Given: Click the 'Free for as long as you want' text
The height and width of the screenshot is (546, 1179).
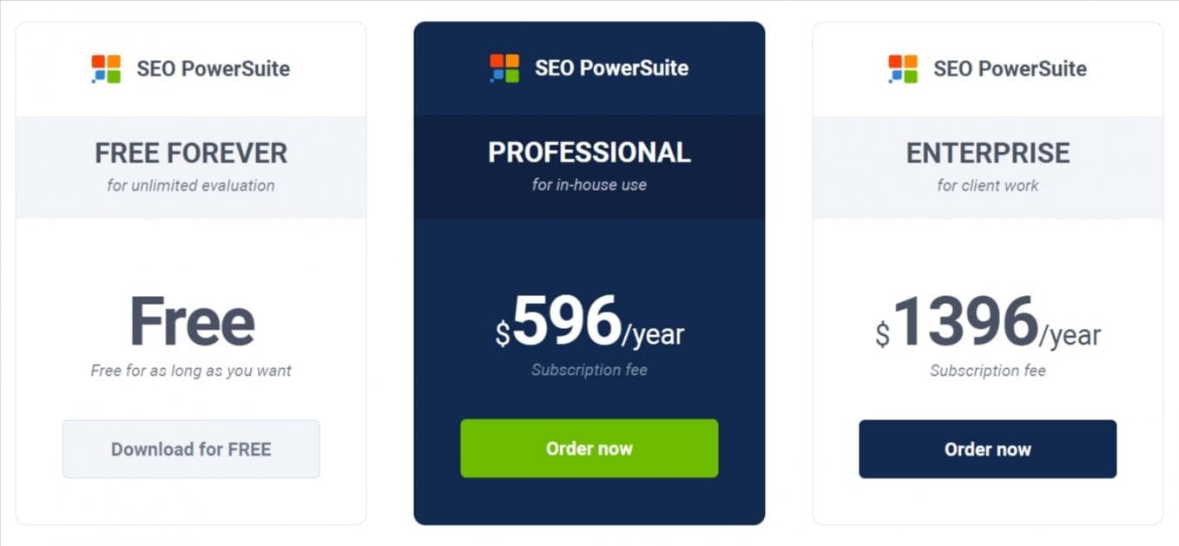Looking at the screenshot, I should coord(191,371).
